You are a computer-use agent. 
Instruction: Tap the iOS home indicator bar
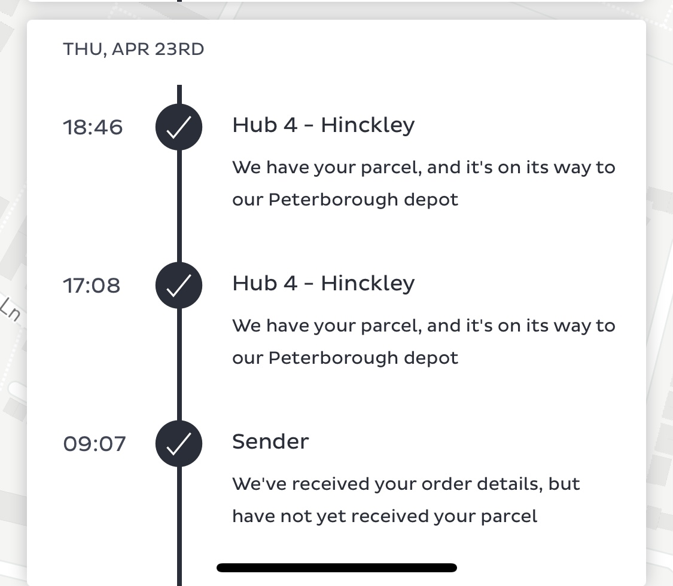click(337, 567)
